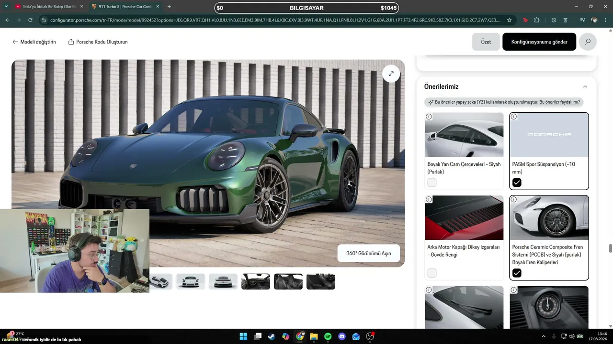Collapse the Önerilerimiz section
The width and height of the screenshot is (613, 344).
(585, 86)
